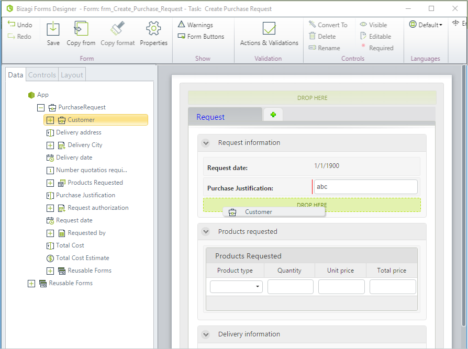This screenshot has width=468, height=349.
Task: Show Warnings triangle icon
Action: click(181, 24)
